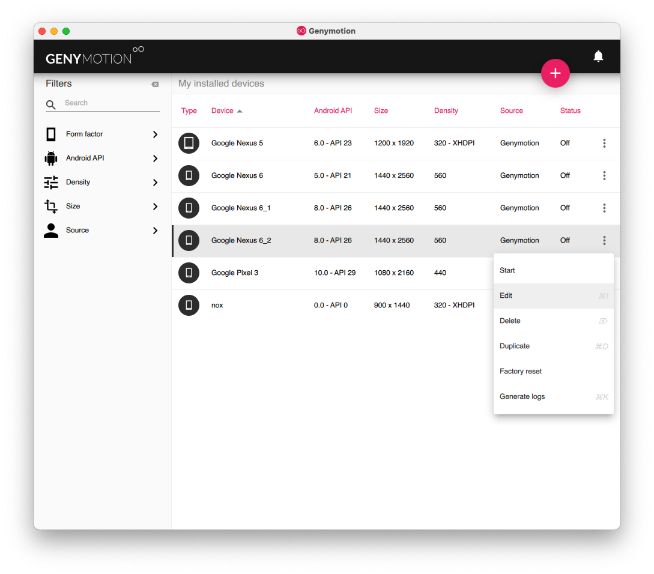Sort by the Device column header

[x=222, y=110]
